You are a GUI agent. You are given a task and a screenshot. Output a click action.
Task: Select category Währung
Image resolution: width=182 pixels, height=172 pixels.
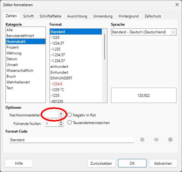[26, 53]
